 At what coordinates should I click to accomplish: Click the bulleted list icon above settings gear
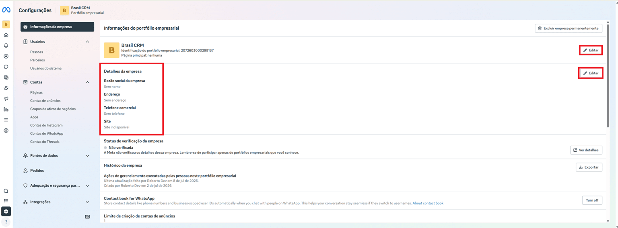[6, 201]
